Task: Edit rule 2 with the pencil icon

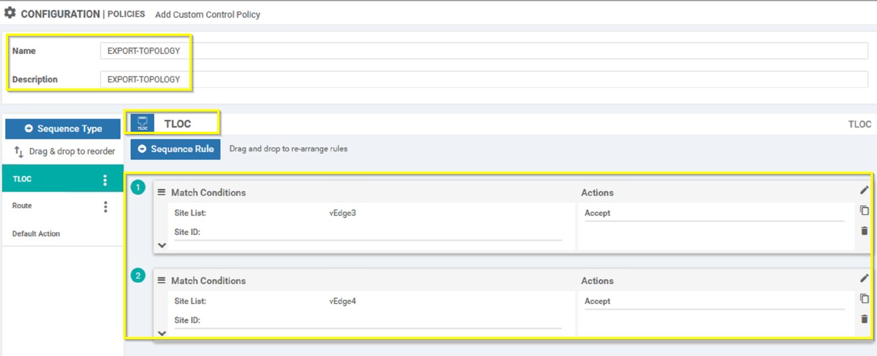Action: point(864,278)
